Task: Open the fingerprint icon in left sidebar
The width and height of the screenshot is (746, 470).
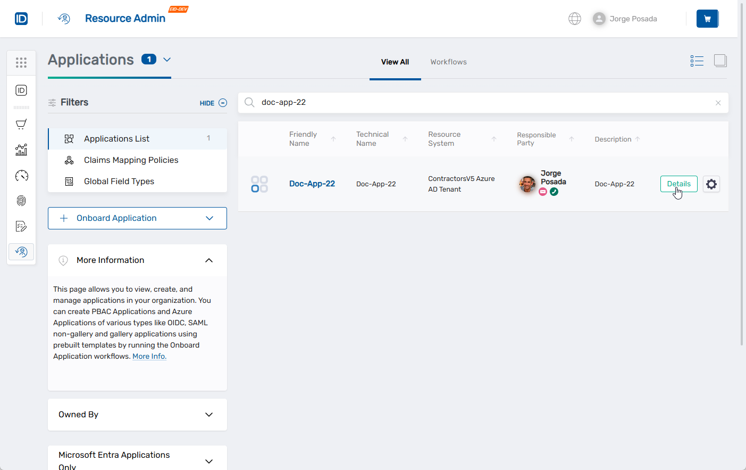Action: coord(21,201)
